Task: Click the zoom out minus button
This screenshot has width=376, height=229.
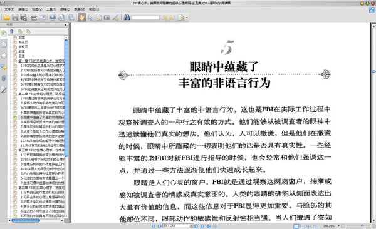Action: coord(343,226)
